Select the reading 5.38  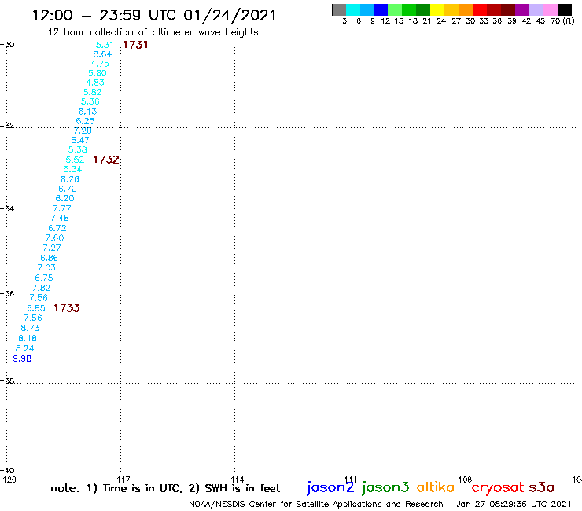click(x=78, y=149)
